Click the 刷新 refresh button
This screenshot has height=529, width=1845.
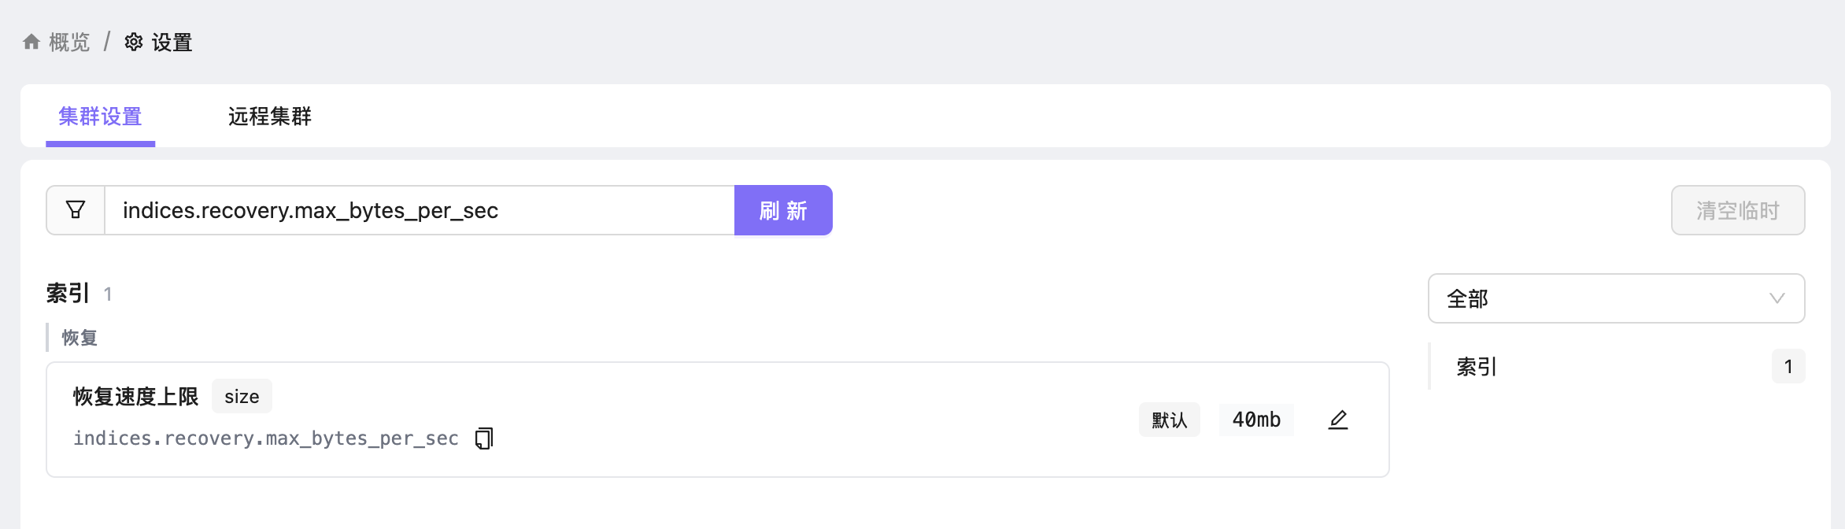click(x=783, y=210)
